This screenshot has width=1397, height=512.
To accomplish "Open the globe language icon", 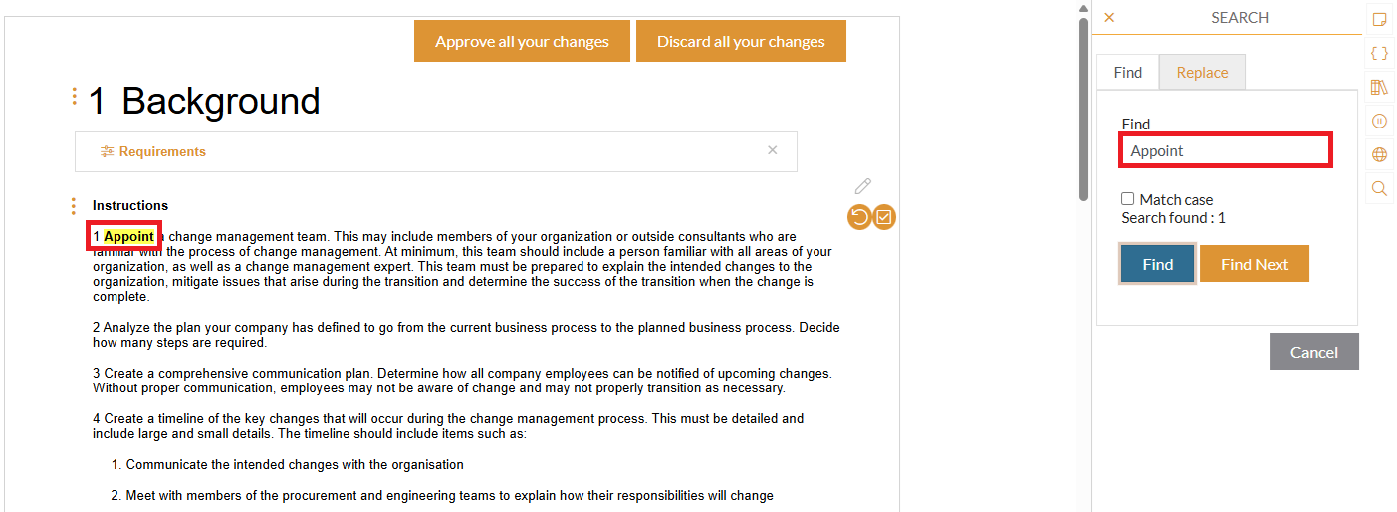I will [1379, 154].
